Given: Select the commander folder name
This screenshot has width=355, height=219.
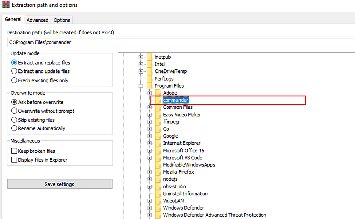Looking at the screenshot, I should 175,100.
